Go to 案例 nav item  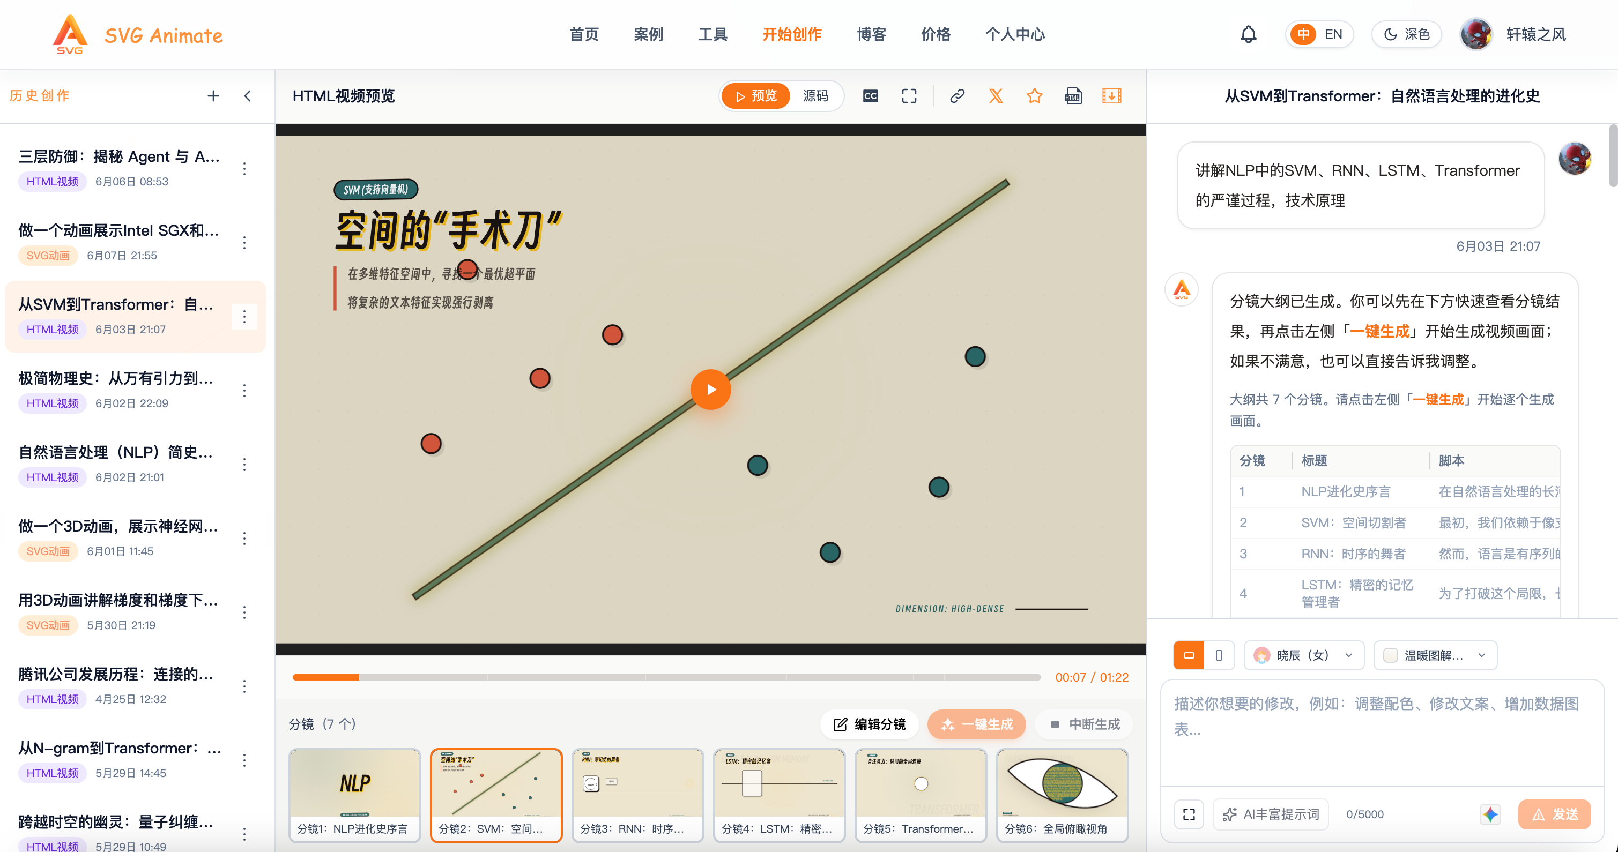[x=648, y=34]
